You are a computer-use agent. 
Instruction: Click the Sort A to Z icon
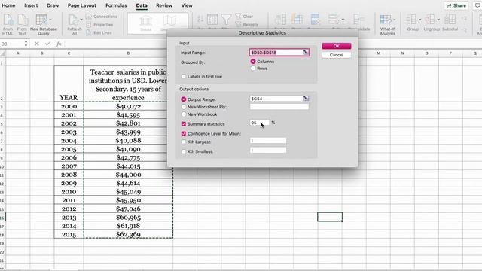click(x=200, y=19)
